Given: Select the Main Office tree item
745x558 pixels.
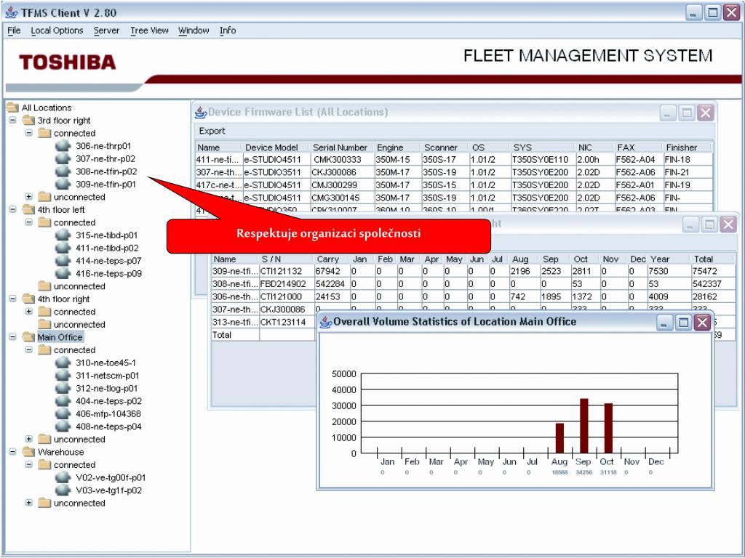Looking at the screenshot, I should (x=60, y=337).
